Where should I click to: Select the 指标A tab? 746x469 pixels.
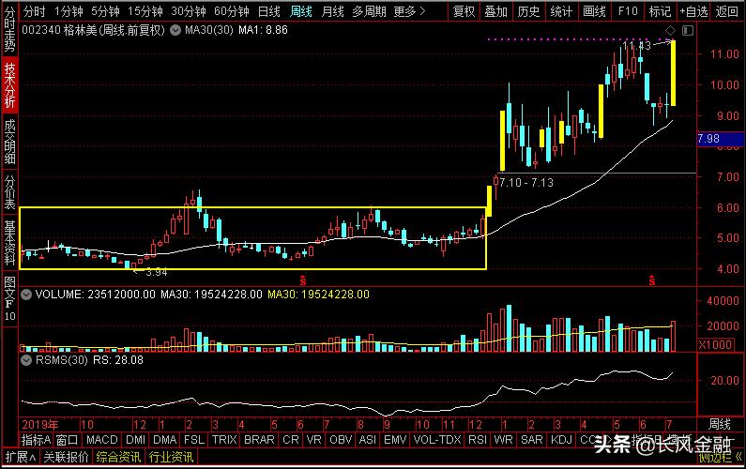[36, 440]
